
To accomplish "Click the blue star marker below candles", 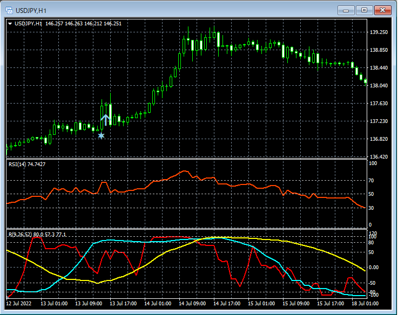I will click(101, 135).
